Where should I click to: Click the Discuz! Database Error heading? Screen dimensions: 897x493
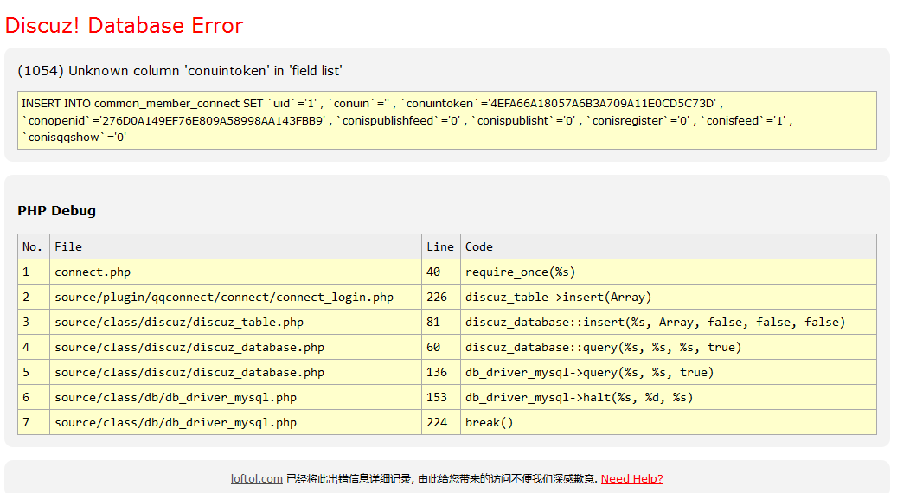pyautogui.click(x=125, y=26)
